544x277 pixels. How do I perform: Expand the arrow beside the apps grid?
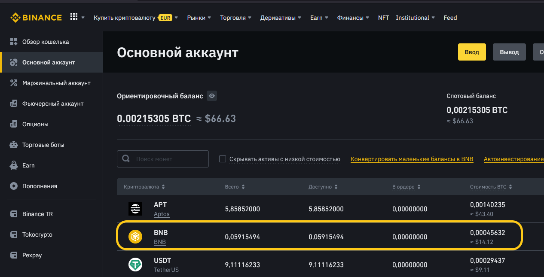click(83, 18)
